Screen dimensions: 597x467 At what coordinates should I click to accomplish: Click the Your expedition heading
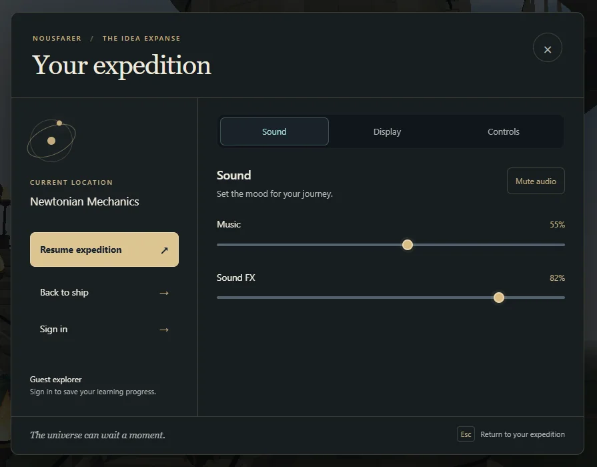pos(121,65)
